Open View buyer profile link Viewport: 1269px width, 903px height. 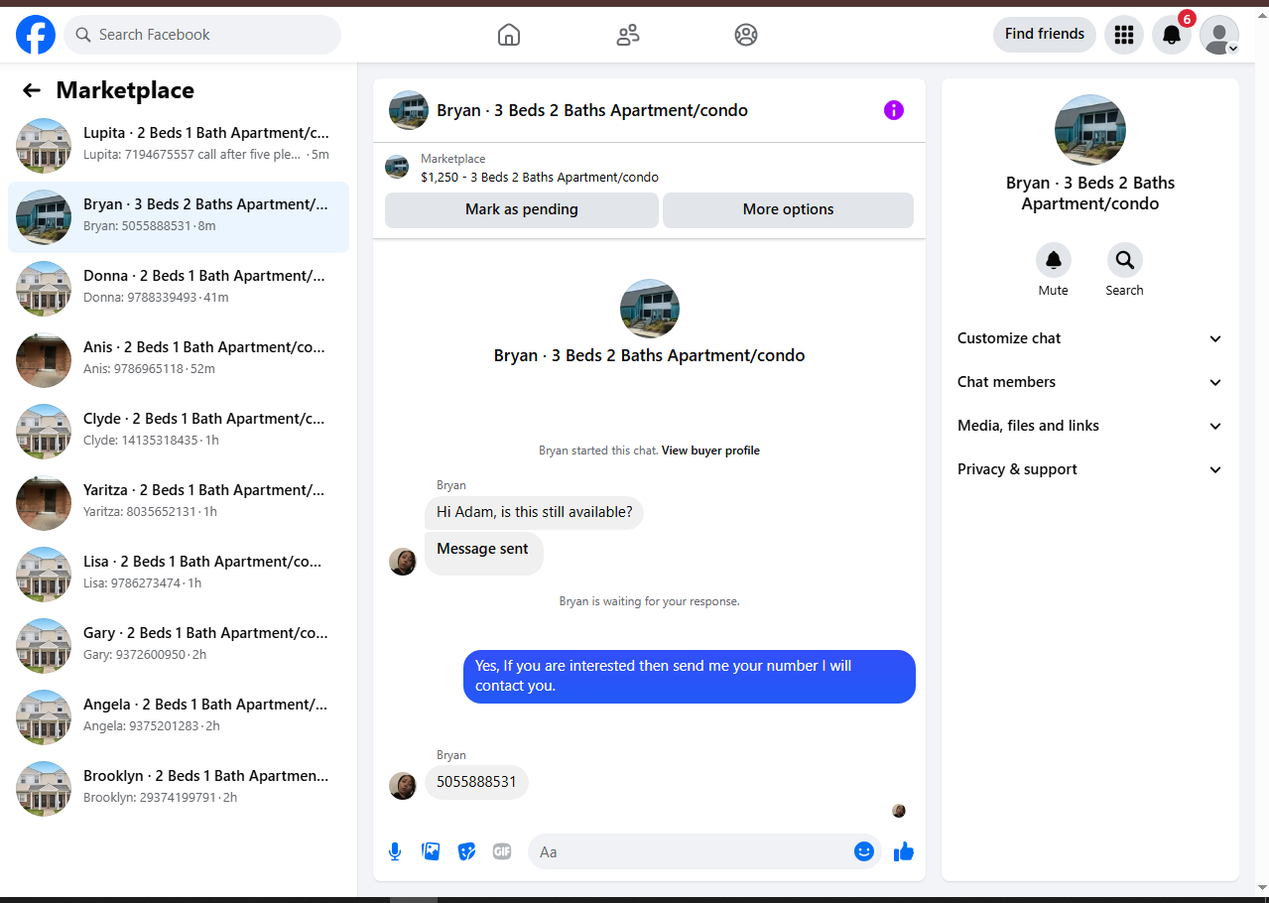(710, 451)
